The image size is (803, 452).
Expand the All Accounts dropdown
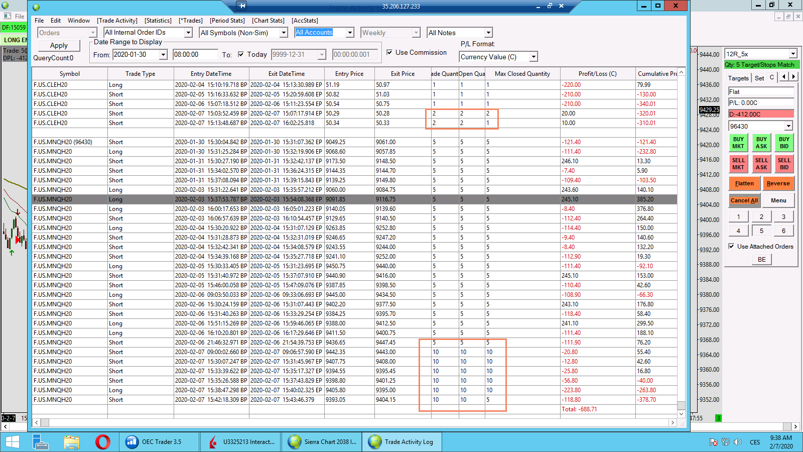click(x=350, y=33)
